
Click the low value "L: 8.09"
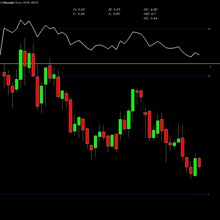click(114, 14)
